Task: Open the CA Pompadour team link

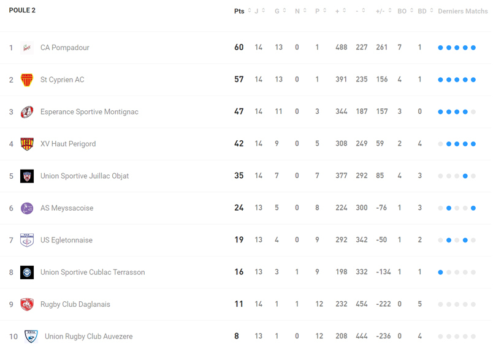Action: point(65,48)
